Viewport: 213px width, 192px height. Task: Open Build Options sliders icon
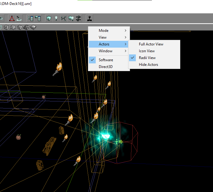pos(78,18)
